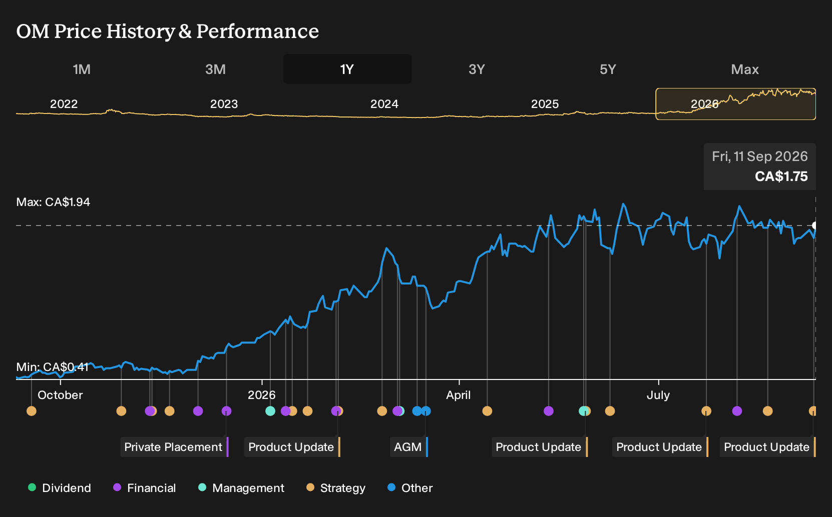
Task: Click teal Management marker beside 2026 label
Action: tap(270, 411)
